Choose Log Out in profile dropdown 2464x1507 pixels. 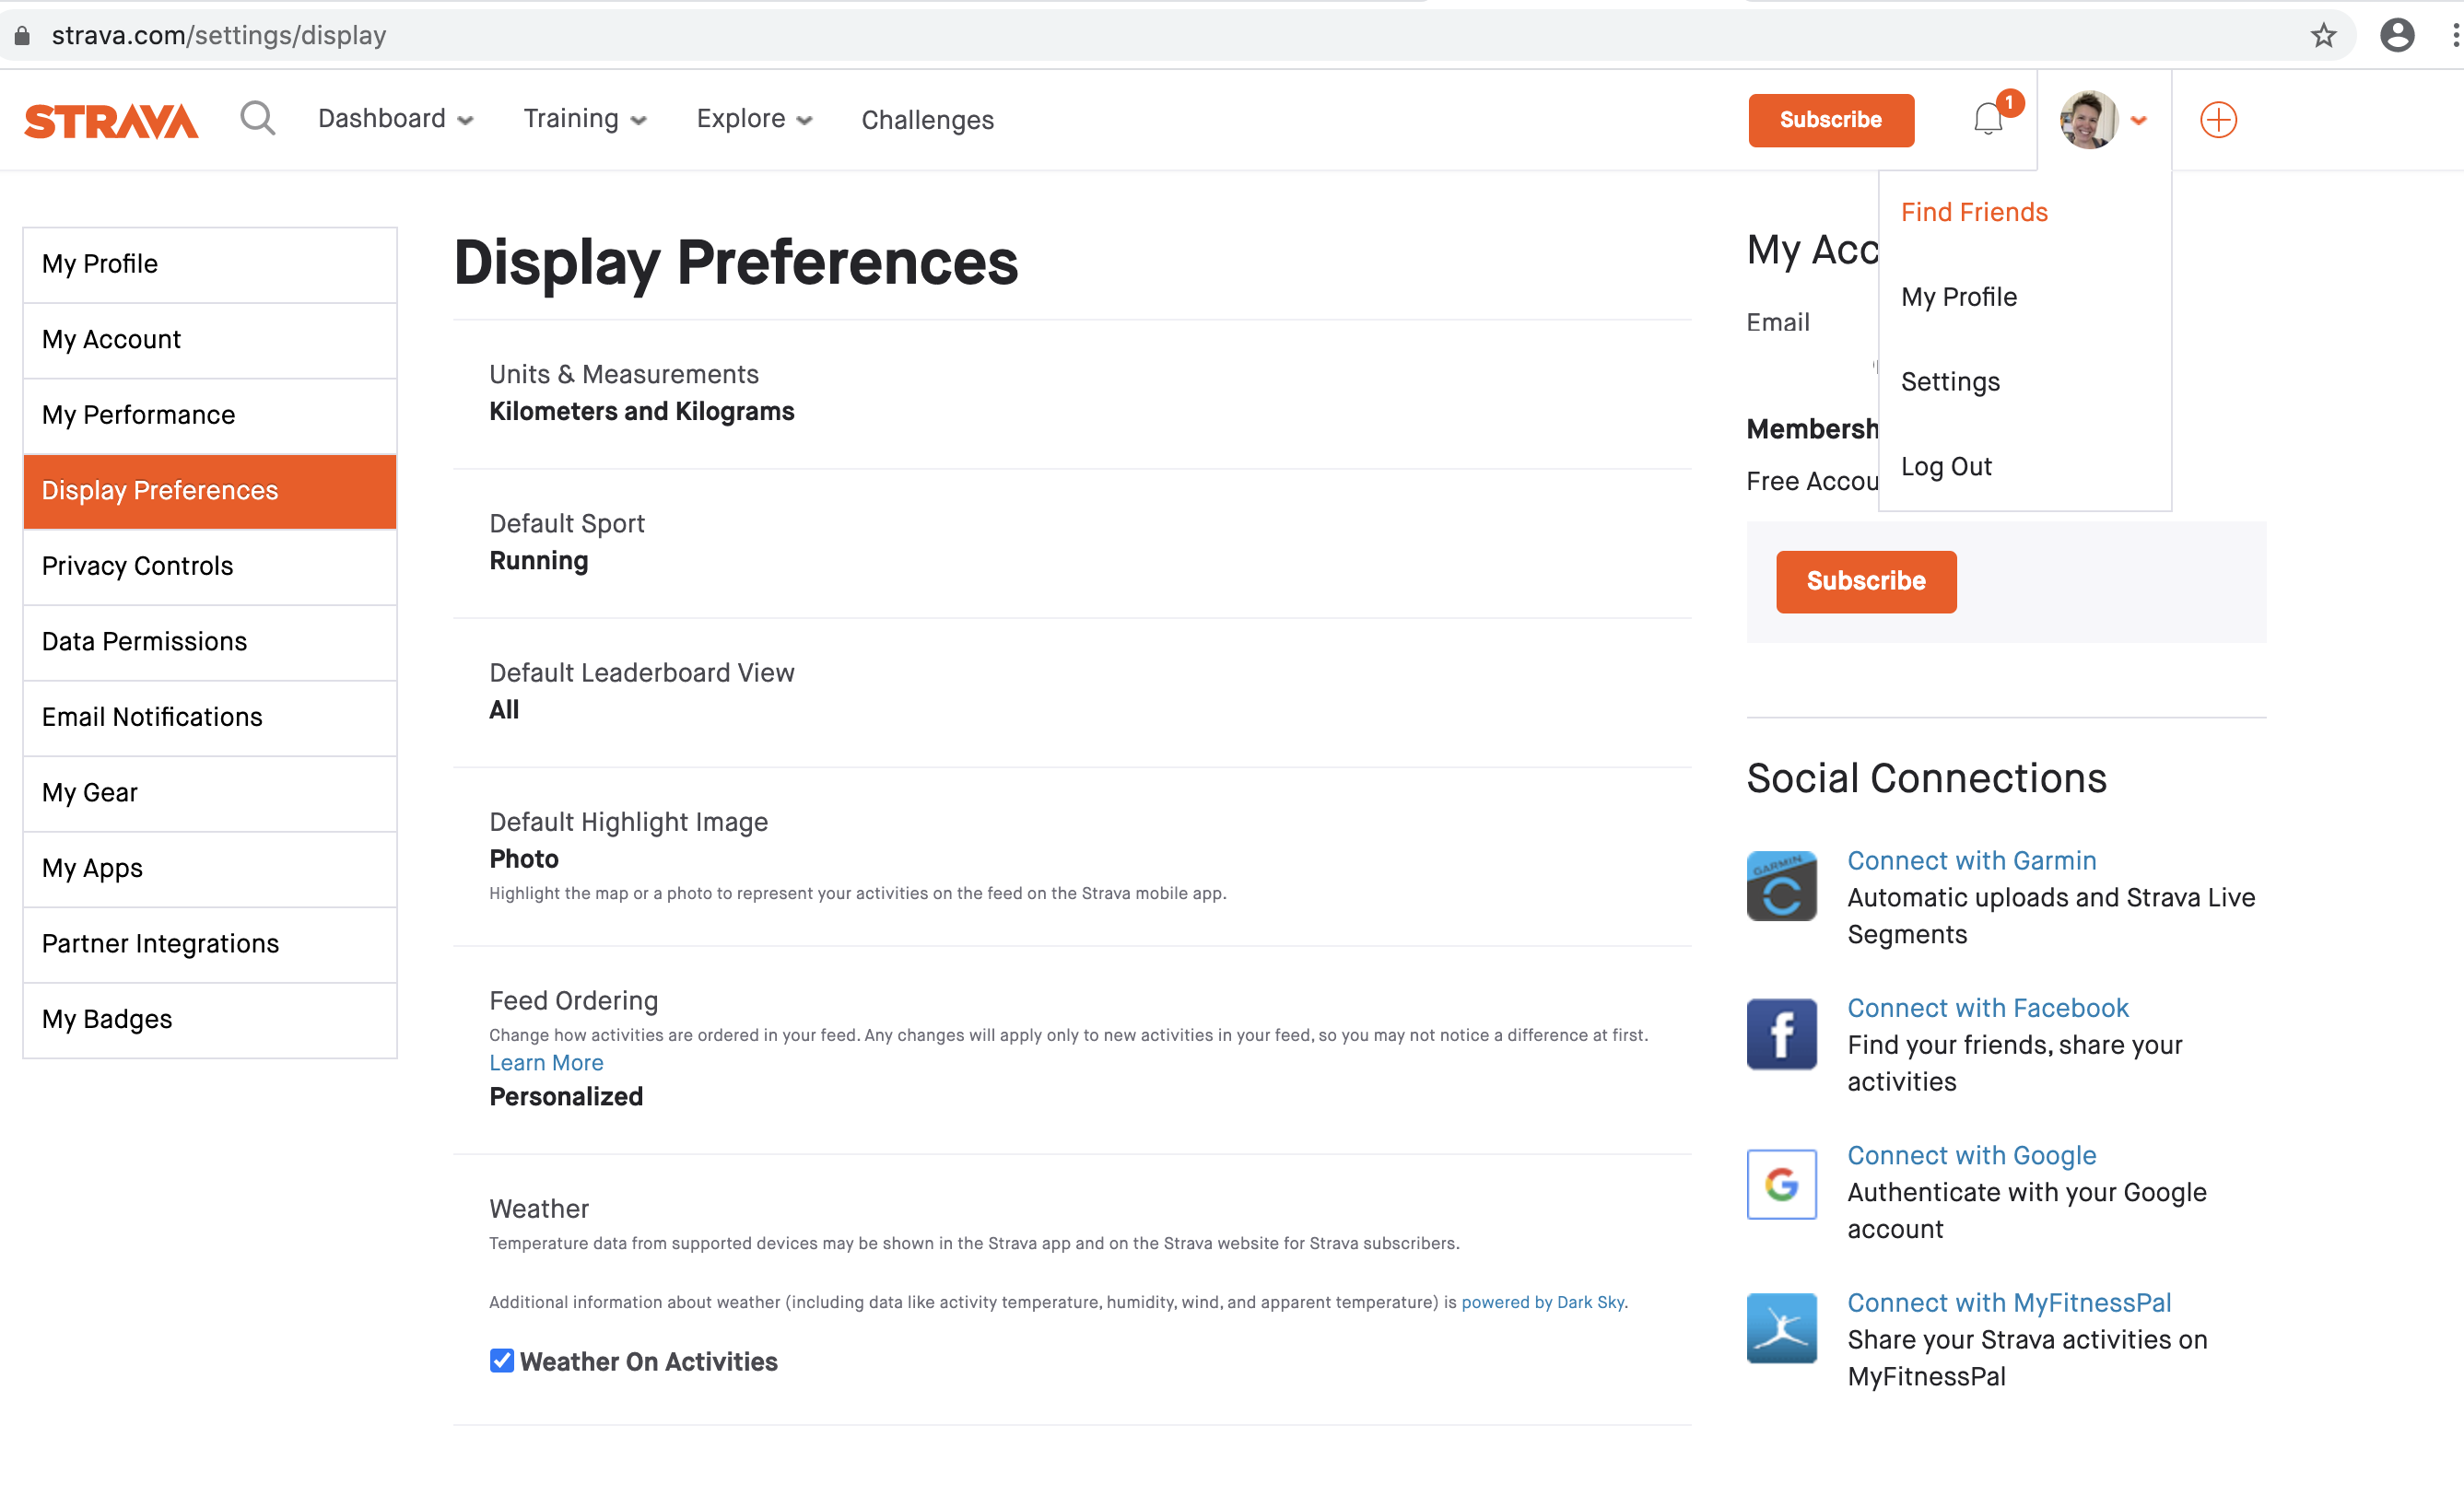pyautogui.click(x=1946, y=467)
